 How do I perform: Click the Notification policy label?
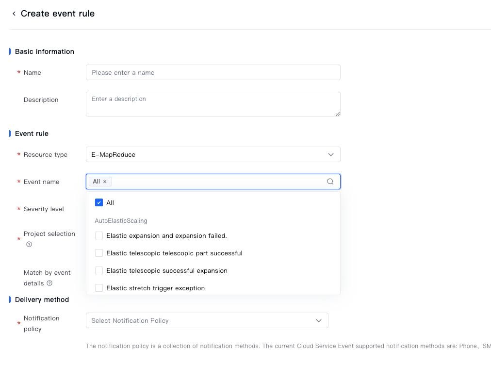click(41, 323)
